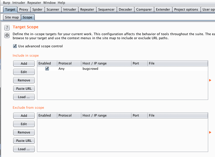This screenshot has width=215, height=157.
Task: Switch to the Target tab
Action: coord(10,9)
